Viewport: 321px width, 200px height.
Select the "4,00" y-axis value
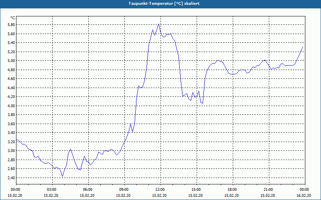(x=12, y=106)
